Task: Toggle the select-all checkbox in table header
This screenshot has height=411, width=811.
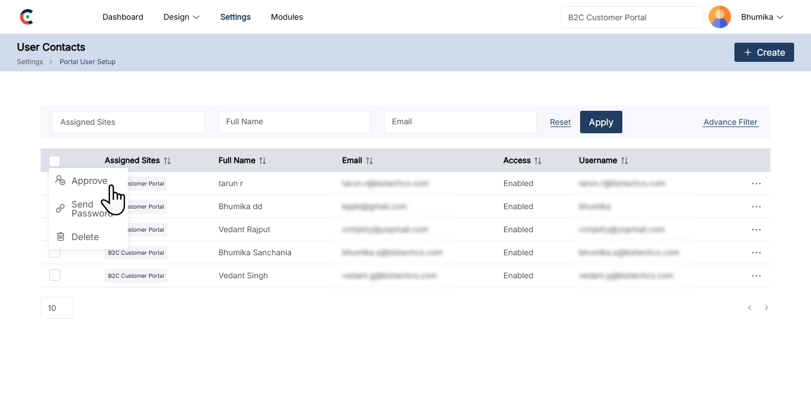Action: pos(55,161)
